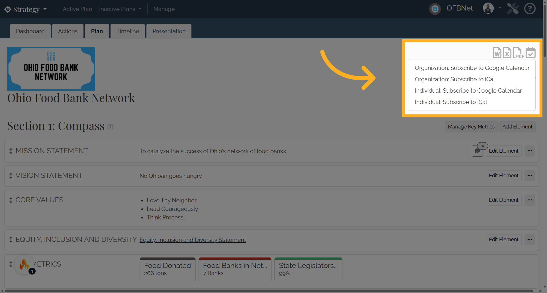Export plan as Word document
This screenshot has height=293, width=547.
tap(497, 53)
